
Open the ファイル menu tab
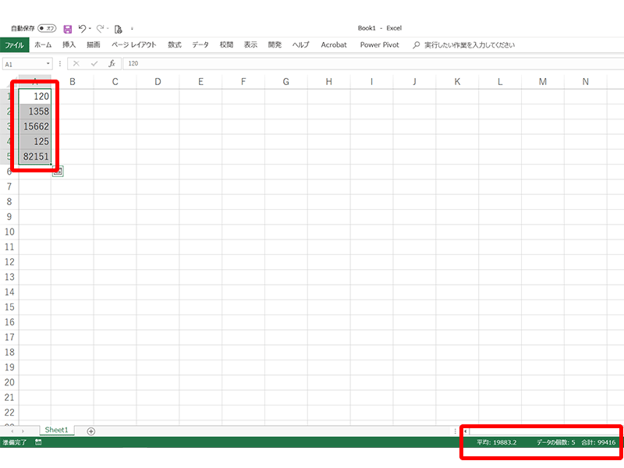coord(15,44)
